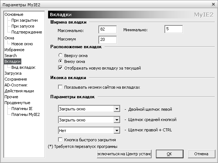
Task: Click the "Максимум" input field
Action: [x=108, y=40]
